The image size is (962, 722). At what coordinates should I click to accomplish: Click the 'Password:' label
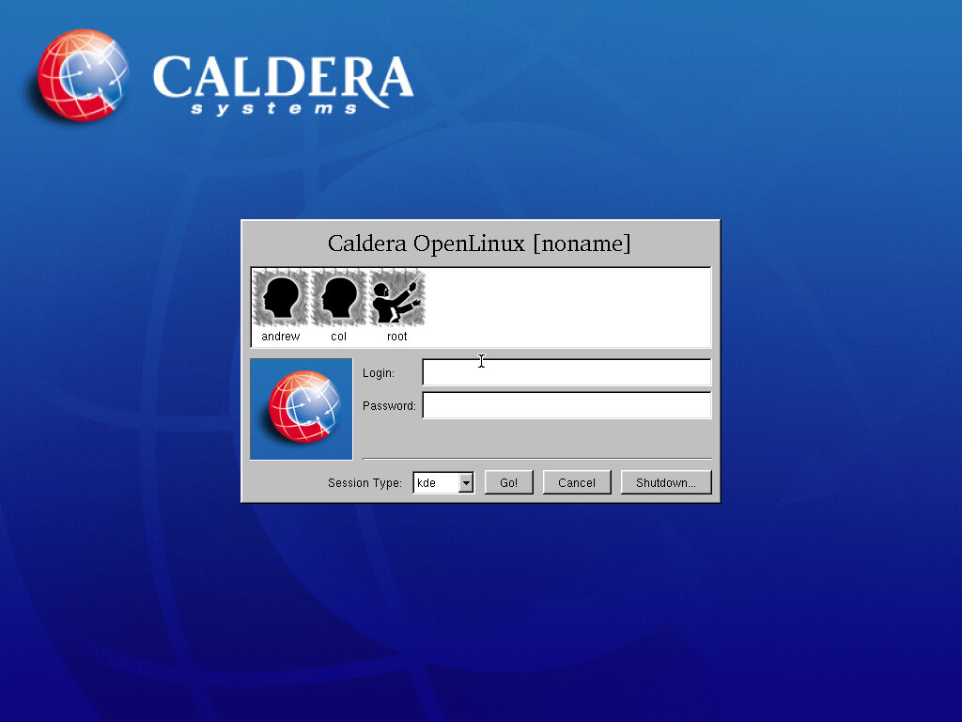389,406
